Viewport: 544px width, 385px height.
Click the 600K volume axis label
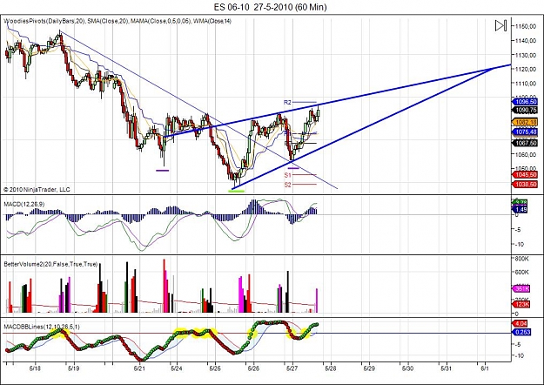[x=521, y=272]
